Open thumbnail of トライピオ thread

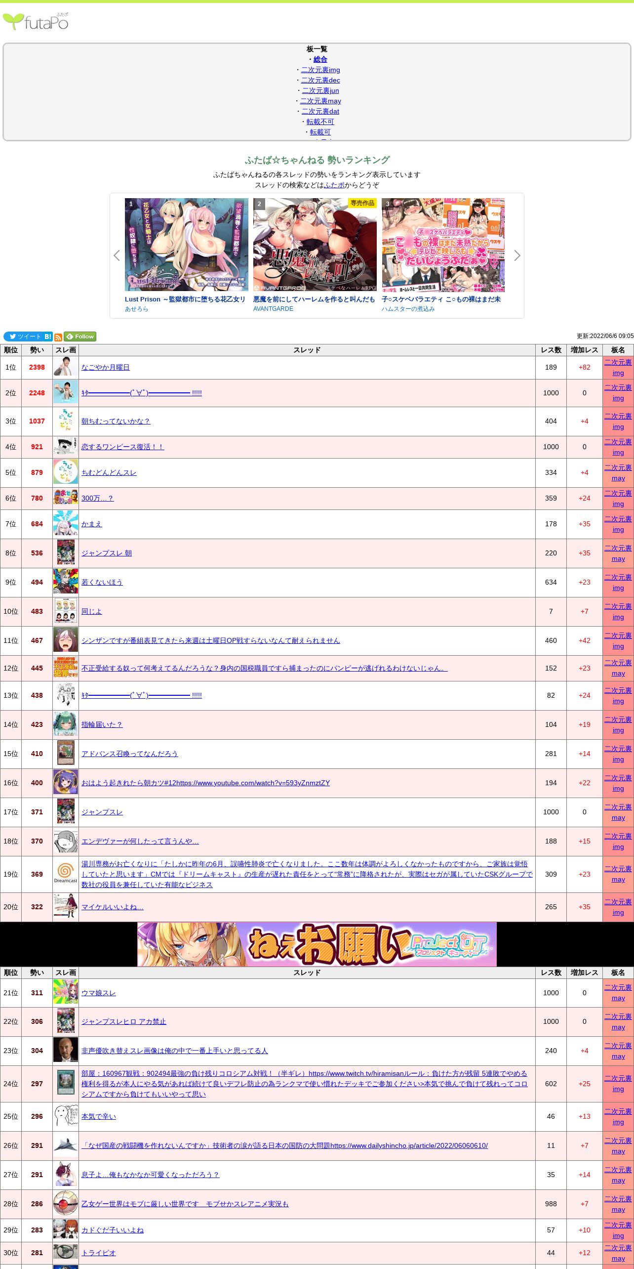66,1253
